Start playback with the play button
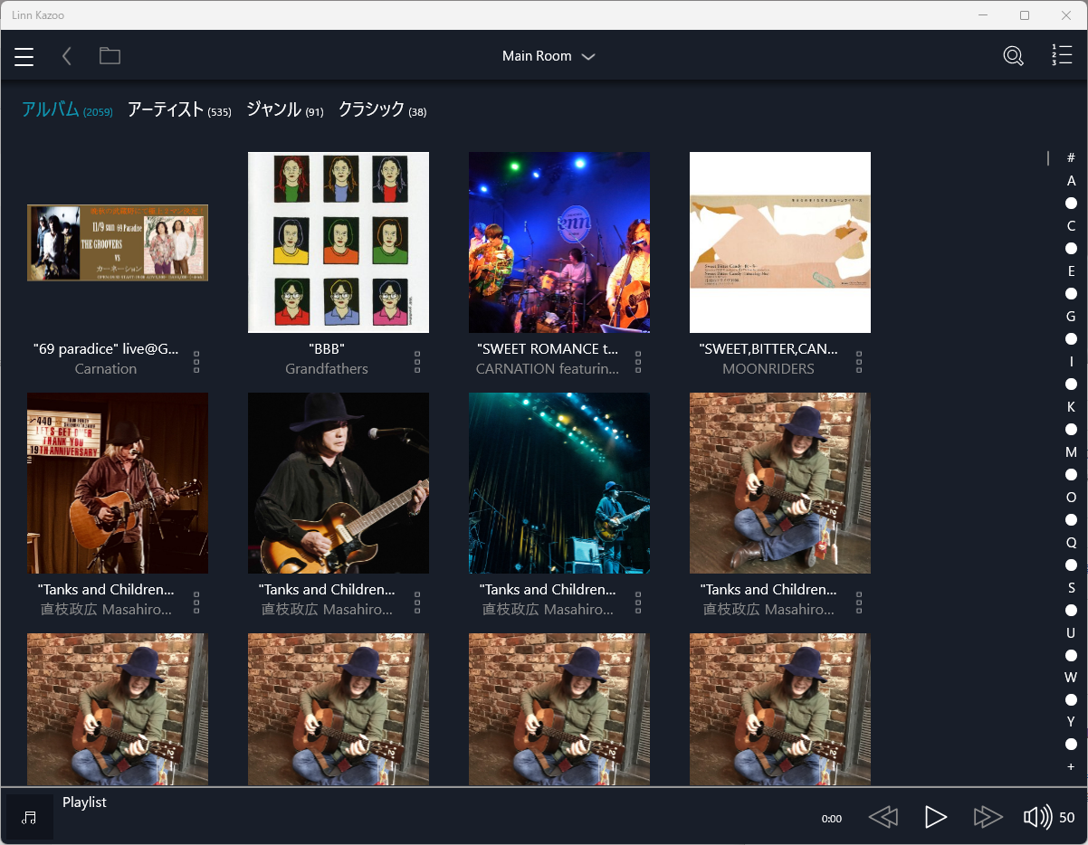1088x845 pixels. tap(936, 818)
